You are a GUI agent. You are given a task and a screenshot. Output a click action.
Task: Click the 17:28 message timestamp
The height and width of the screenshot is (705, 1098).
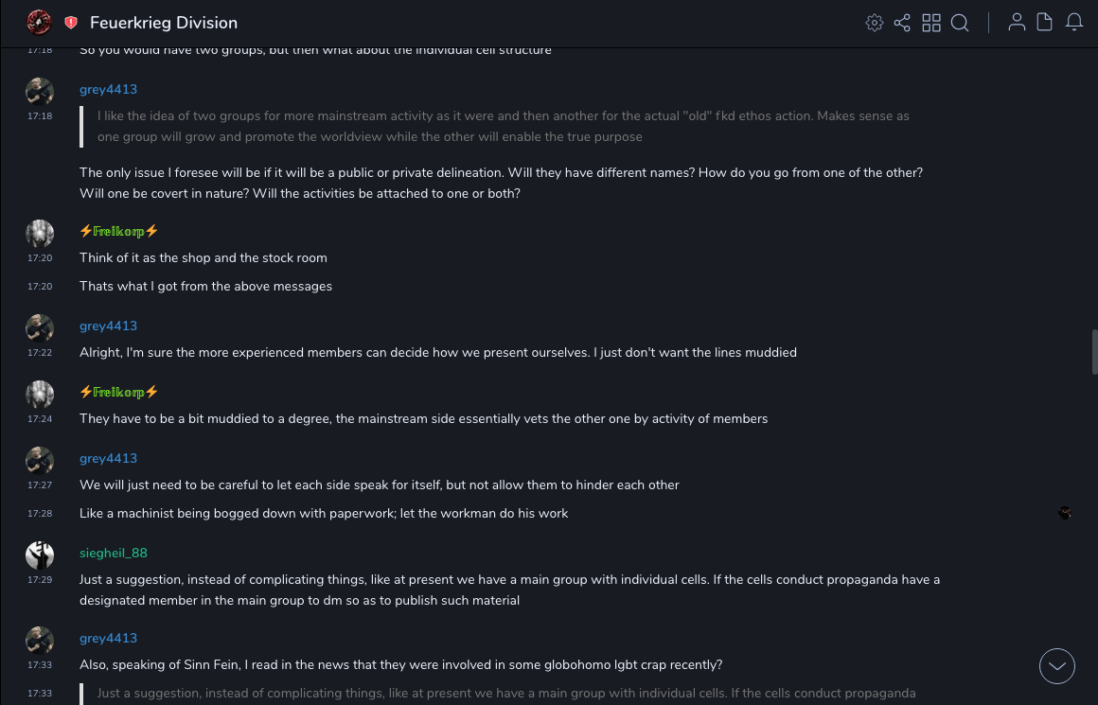tap(40, 514)
